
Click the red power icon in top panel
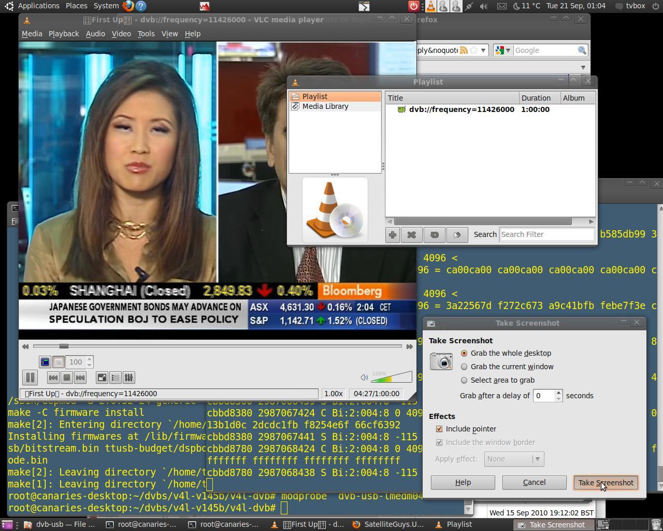tap(413, 6)
